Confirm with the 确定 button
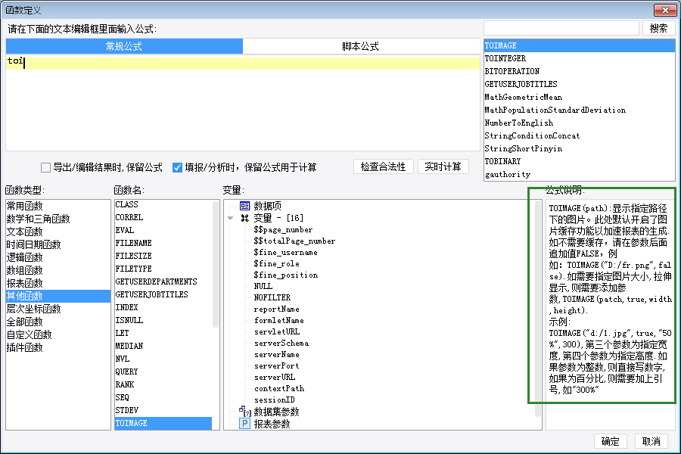This screenshot has height=454, width=681. click(x=610, y=441)
